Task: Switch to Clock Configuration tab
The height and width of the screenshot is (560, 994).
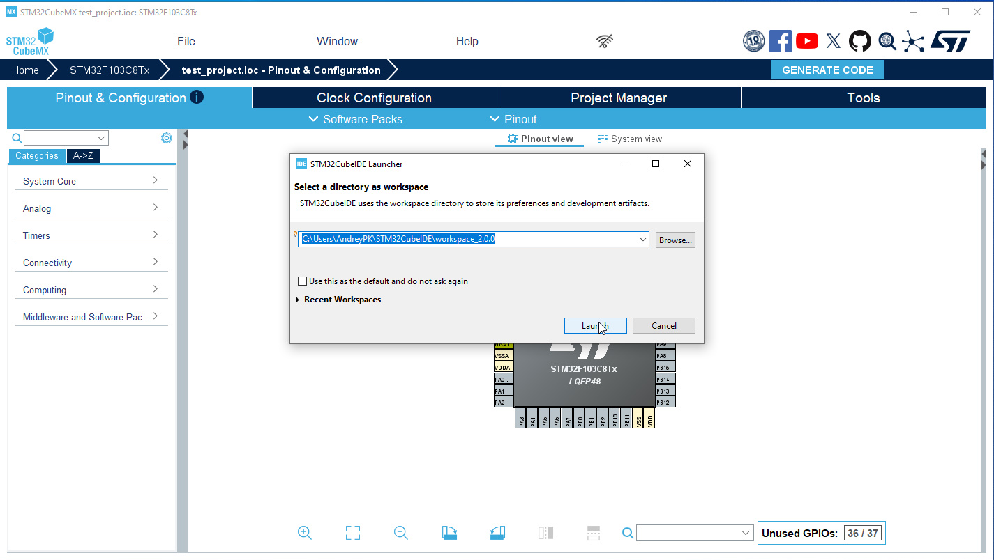Action: point(375,98)
